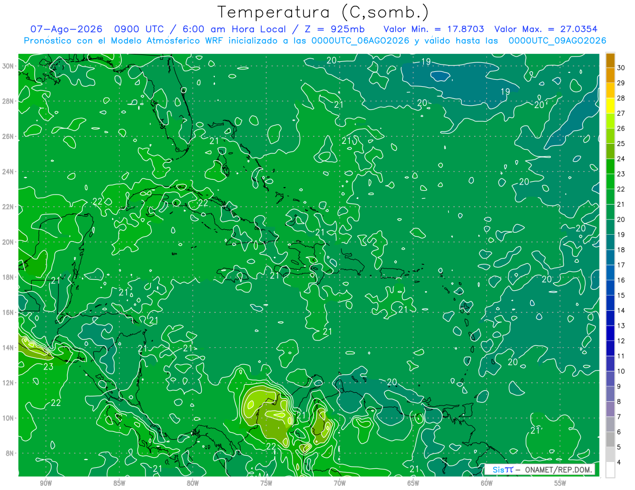Click the "Valor Max. = 27.0354" value
This screenshot has width=635, height=490.
coord(546,29)
